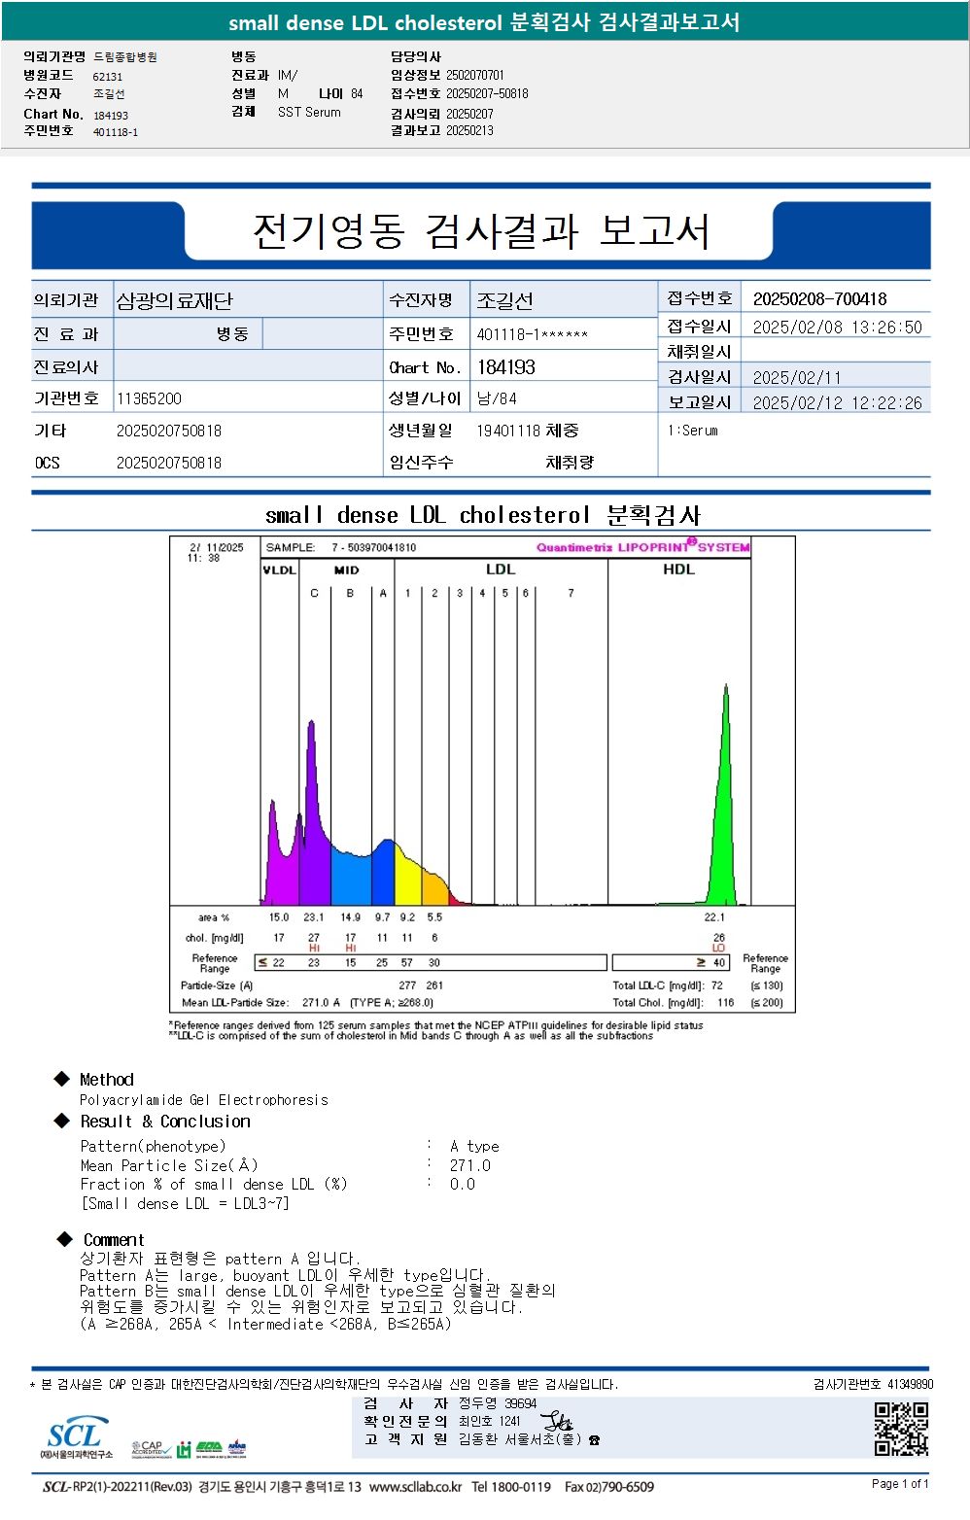Screen dimensions: 970x1520
Task: Click the telephone icon after 서울서초
Action: pos(594,1440)
